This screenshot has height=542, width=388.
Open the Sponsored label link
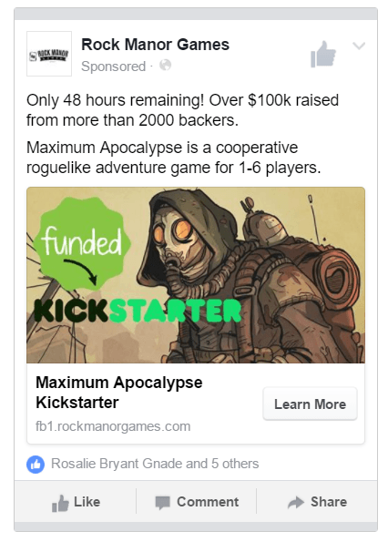[113, 66]
